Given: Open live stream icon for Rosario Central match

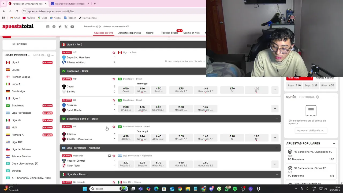Looking at the screenshot, I should [109, 156].
